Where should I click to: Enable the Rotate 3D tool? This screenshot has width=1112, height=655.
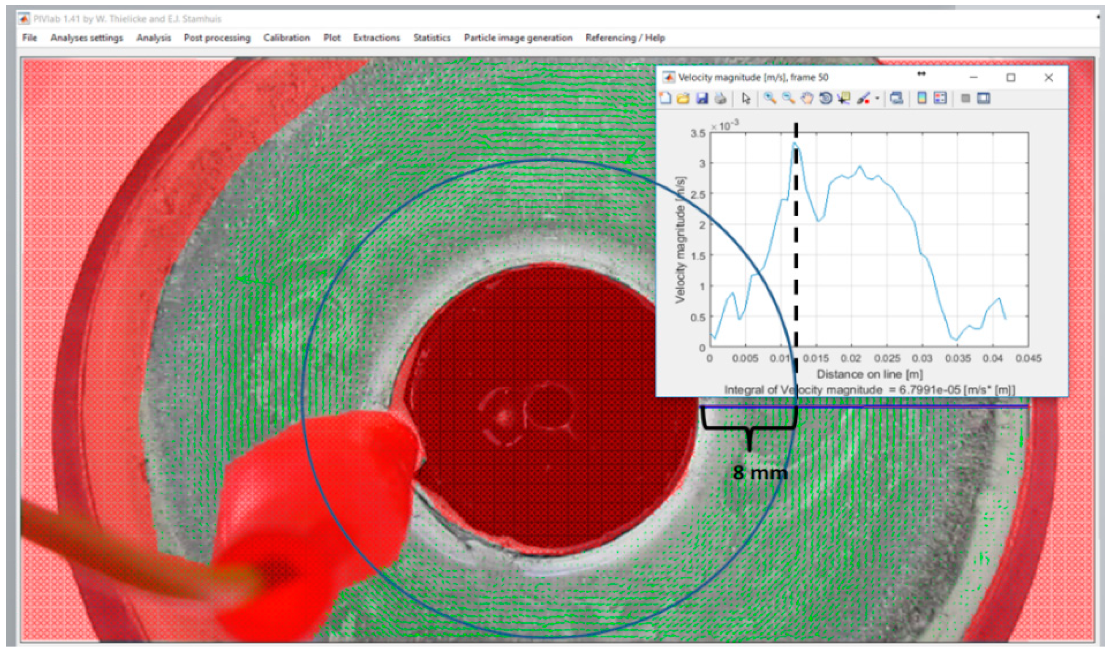[825, 98]
